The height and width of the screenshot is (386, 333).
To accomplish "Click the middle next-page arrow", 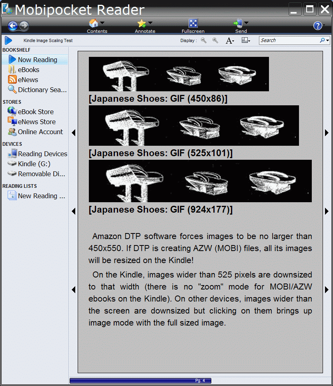I will point(327,211).
